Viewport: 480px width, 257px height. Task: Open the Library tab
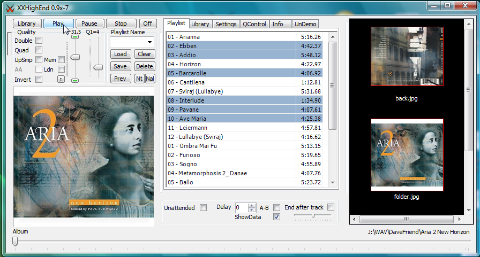pos(200,24)
